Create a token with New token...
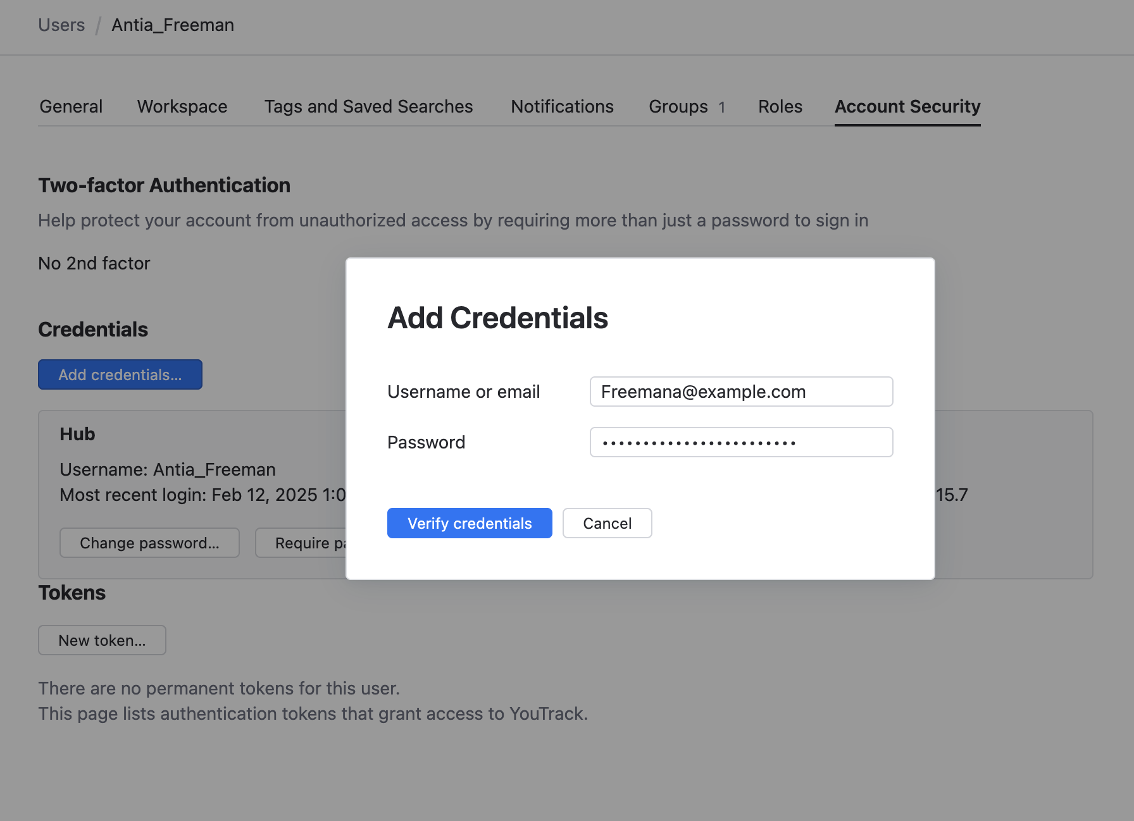The width and height of the screenshot is (1134, 821). (102, 640)
